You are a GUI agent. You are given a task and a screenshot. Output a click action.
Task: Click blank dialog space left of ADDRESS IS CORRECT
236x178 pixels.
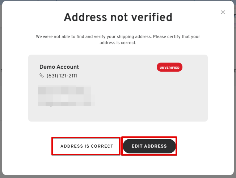click(x=29, y=146)
